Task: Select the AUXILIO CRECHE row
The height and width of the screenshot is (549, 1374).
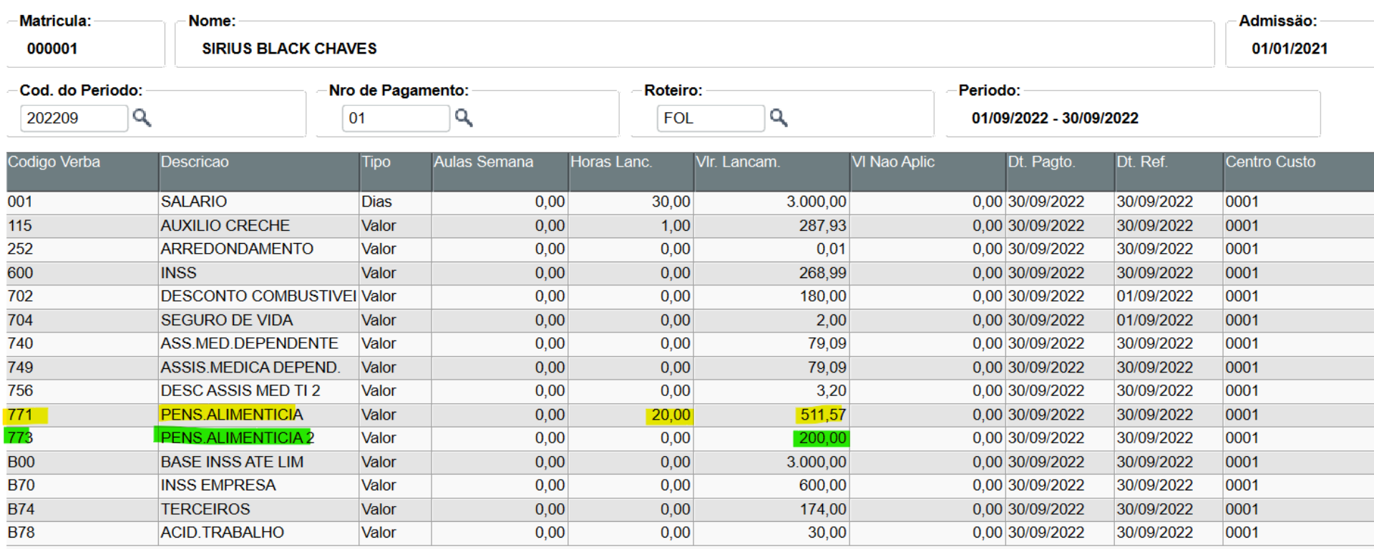Action: click(690, 226)
